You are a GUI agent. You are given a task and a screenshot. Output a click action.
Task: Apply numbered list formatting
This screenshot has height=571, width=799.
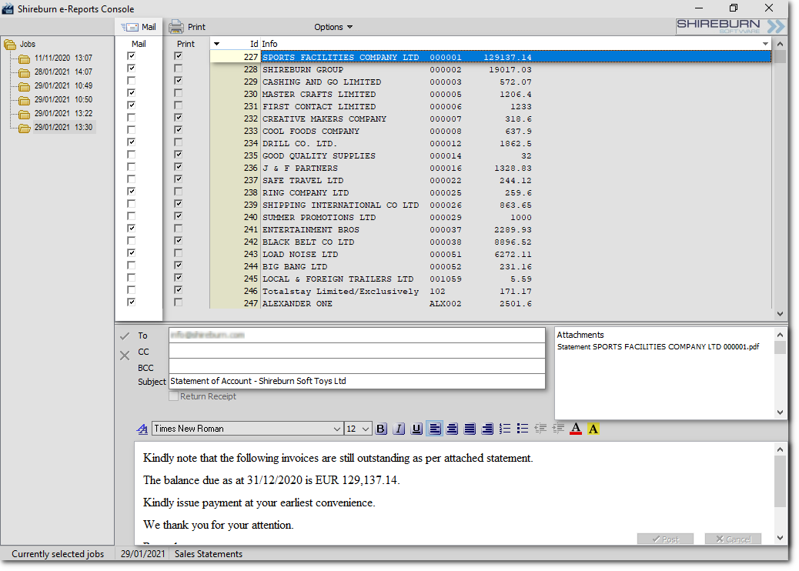pyautogui.click(x=505, y=429)
